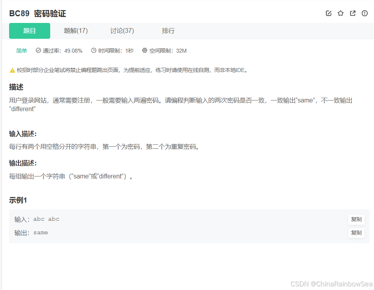Switch to the 题解(17) tab
Screen dimensions: 374x290
tap(76, 30)
